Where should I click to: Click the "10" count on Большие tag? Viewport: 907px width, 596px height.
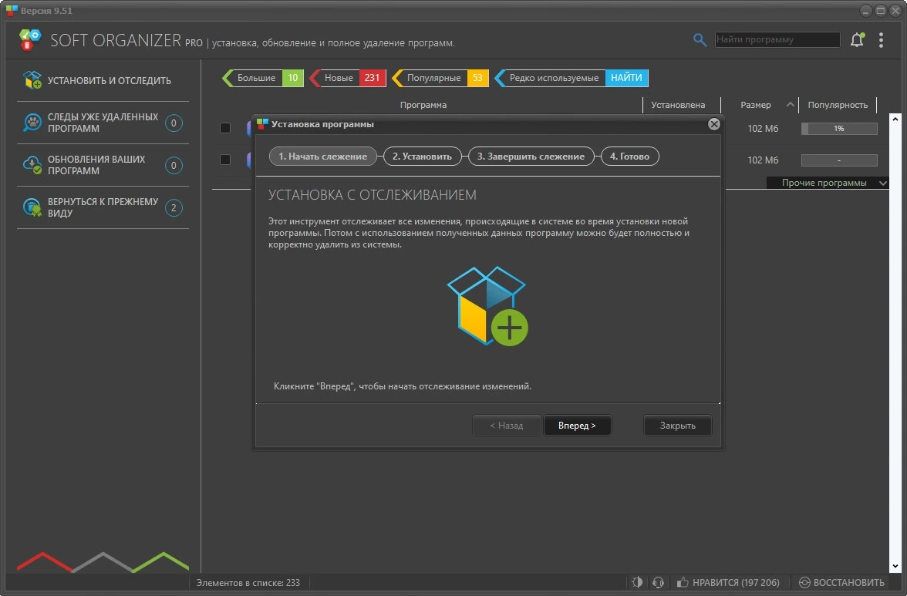[x=293, y=77]
